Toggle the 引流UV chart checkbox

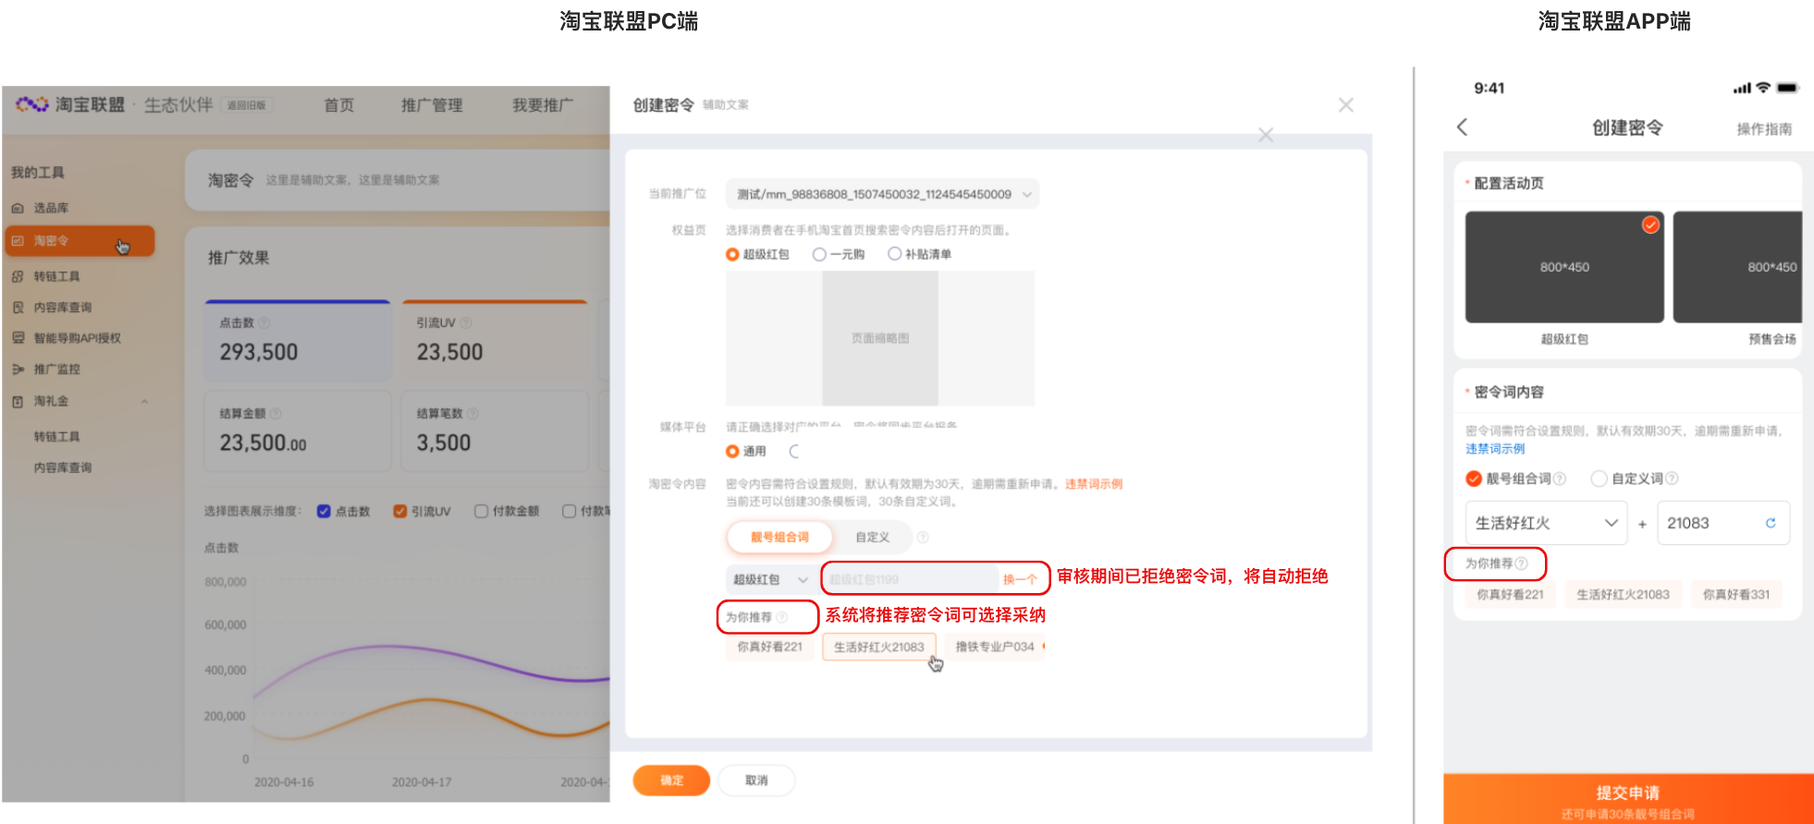coord(399,512)
